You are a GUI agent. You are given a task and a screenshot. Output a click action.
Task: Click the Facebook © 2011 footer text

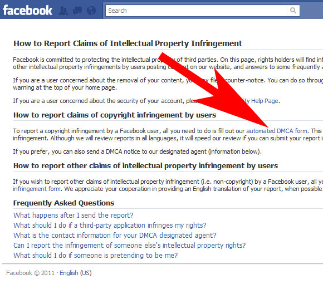pos(30,273)
